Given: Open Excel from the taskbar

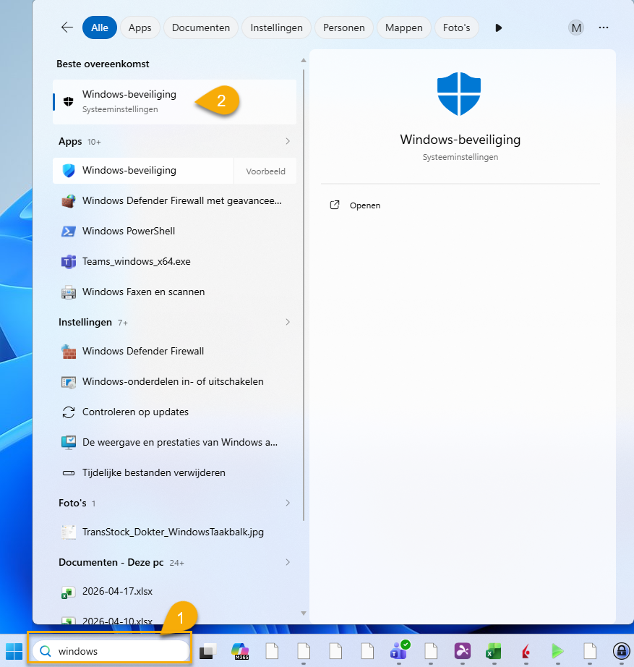Looking at the screenshot, I should click(x=494, y=651).
